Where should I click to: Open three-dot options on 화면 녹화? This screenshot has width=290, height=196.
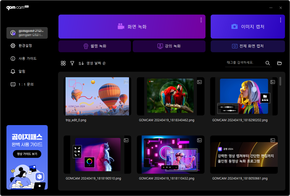pyautogui.click(x=201, y=20)
